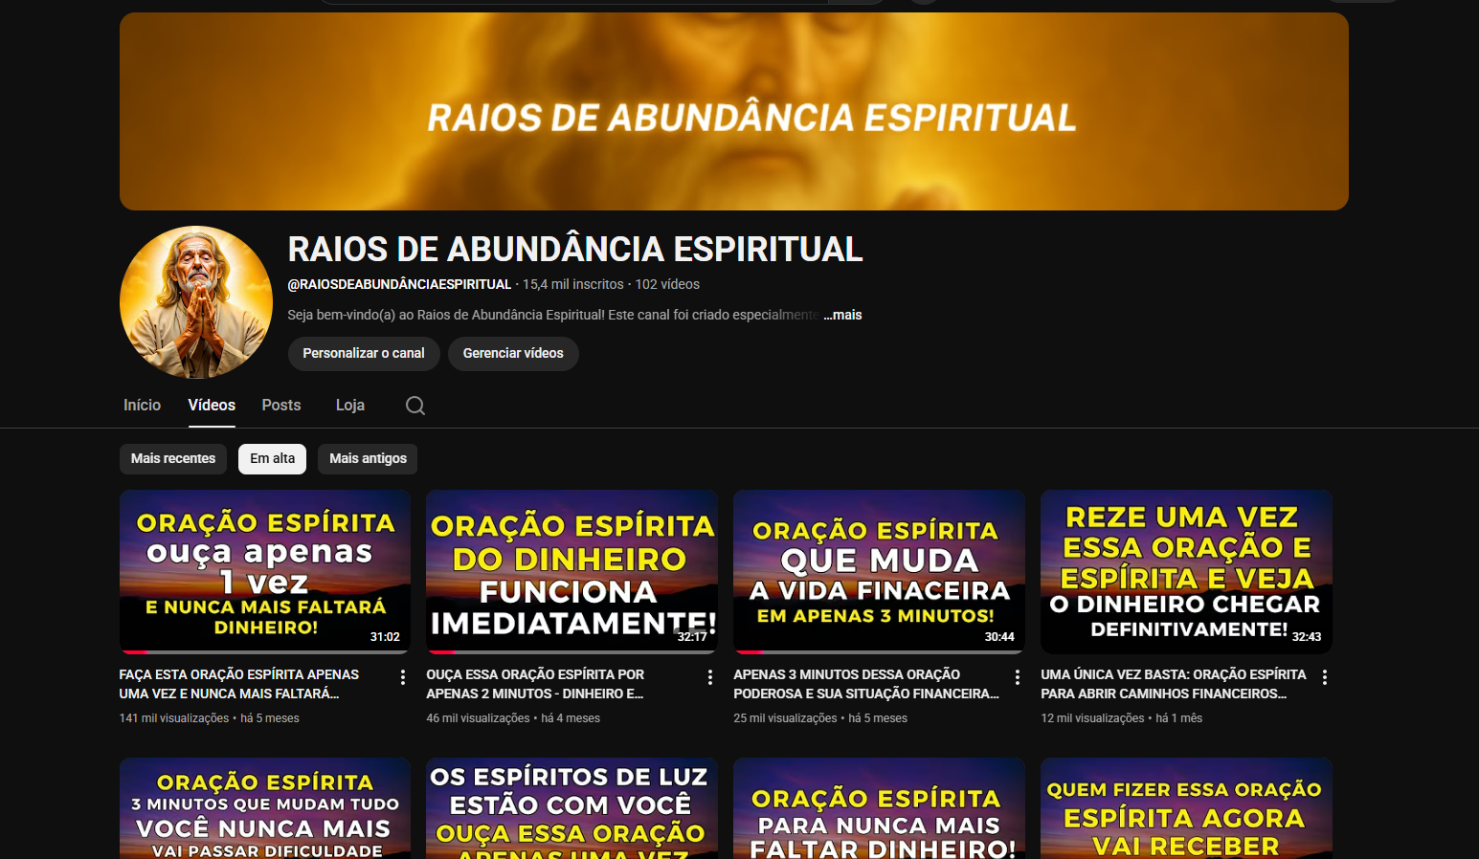Go to the Posts tab
Viewport: 1479px width, 859px height.
(281, 406)
